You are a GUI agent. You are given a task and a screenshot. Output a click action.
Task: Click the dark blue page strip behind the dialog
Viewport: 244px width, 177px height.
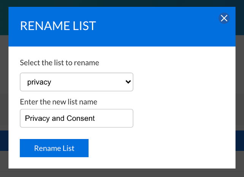[4, 141]
